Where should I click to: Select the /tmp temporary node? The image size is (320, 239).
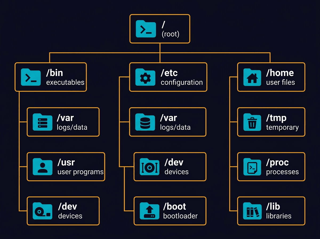[x=271, y=122]
